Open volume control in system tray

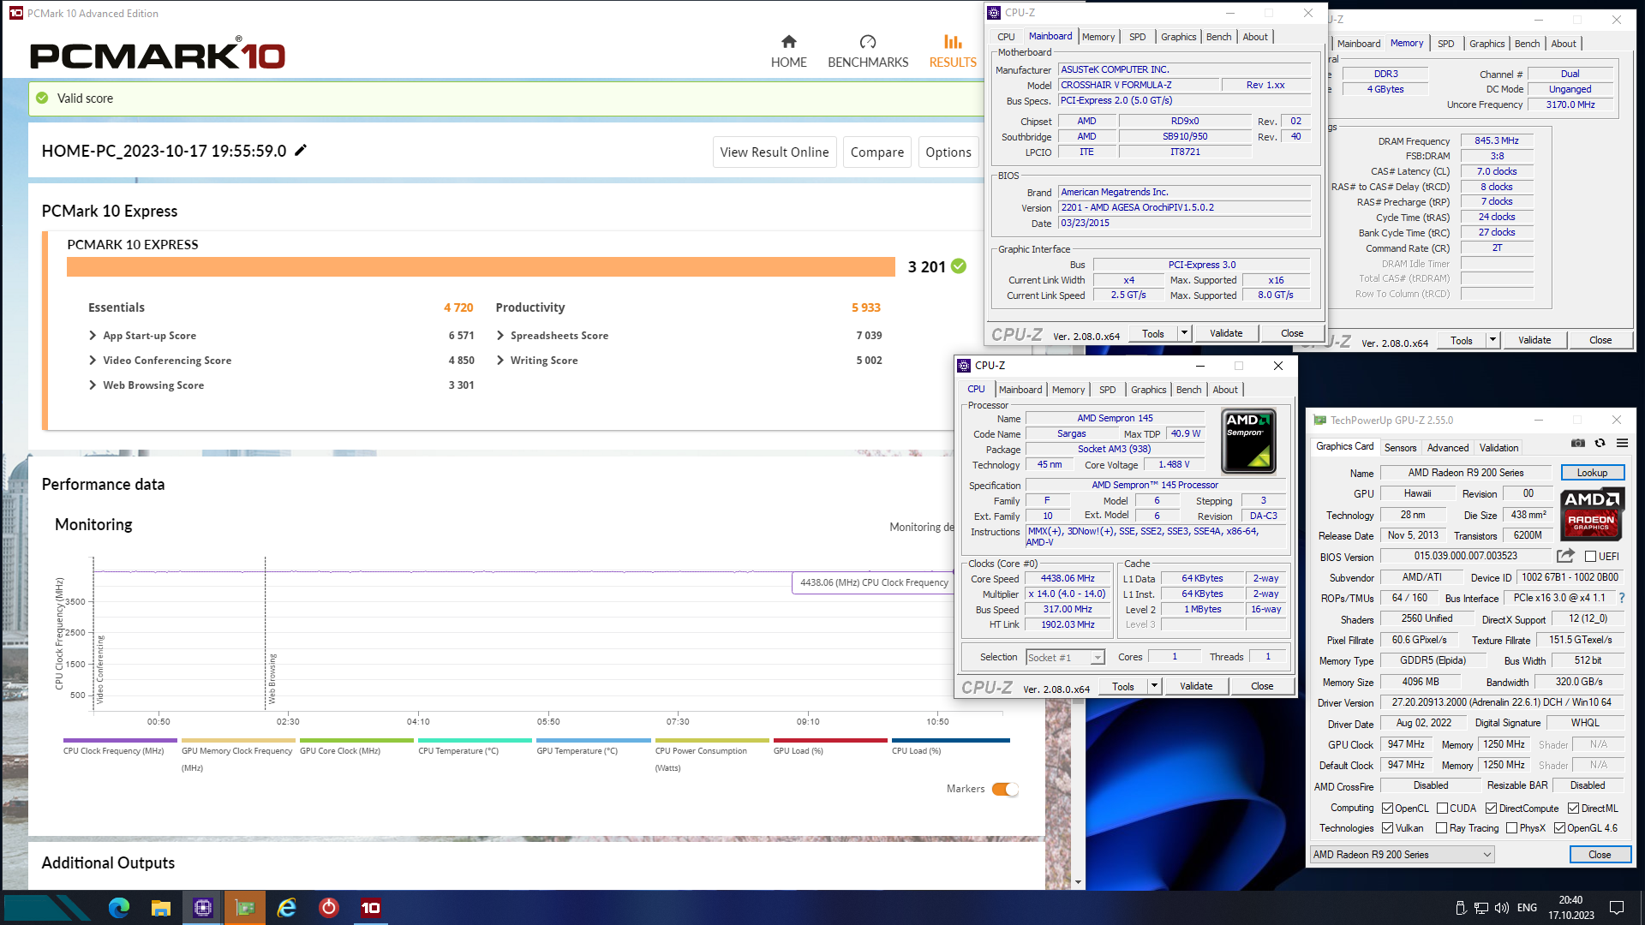1502,908
